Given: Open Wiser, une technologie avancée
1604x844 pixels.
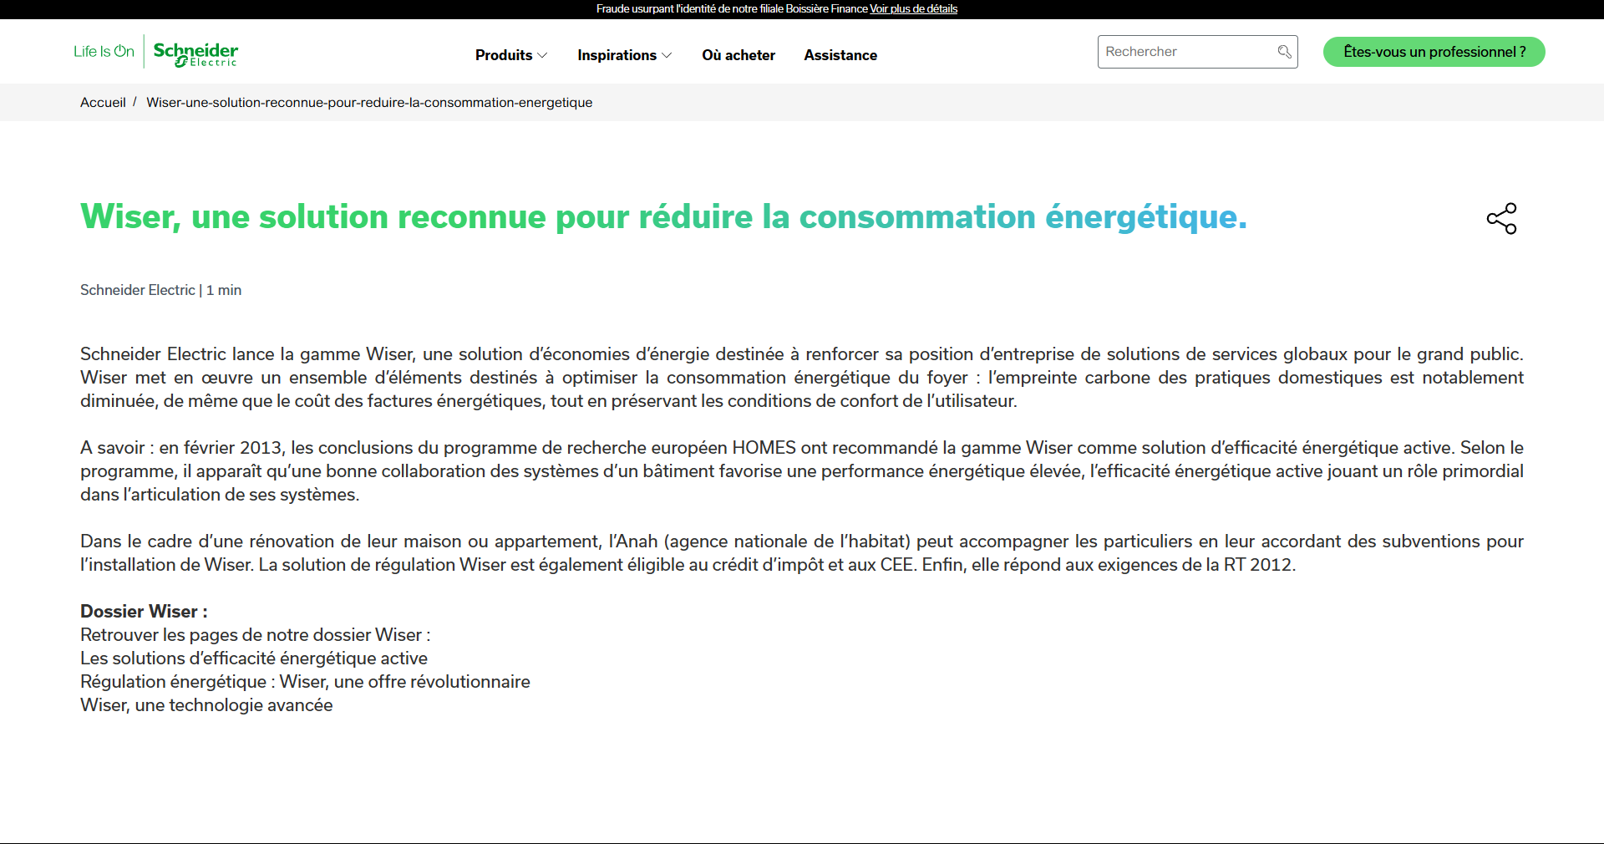Looking at the screenshot, I should click(206, 705).
